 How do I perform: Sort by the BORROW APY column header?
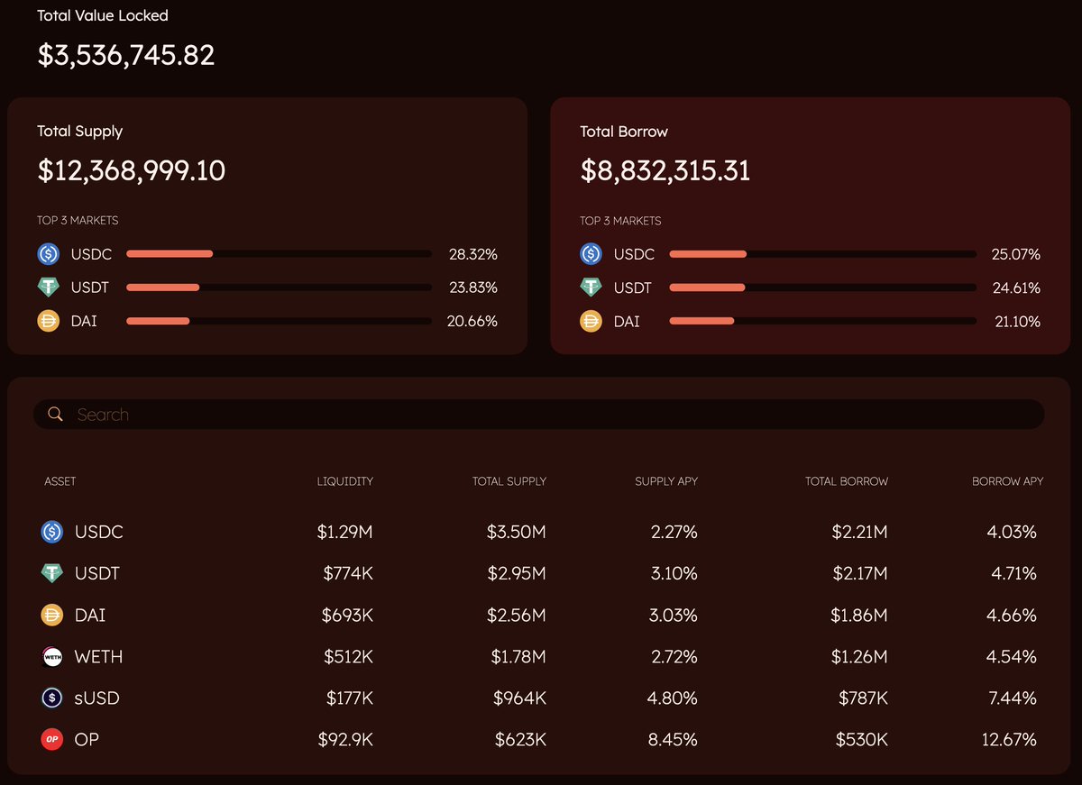(1008, 481)
